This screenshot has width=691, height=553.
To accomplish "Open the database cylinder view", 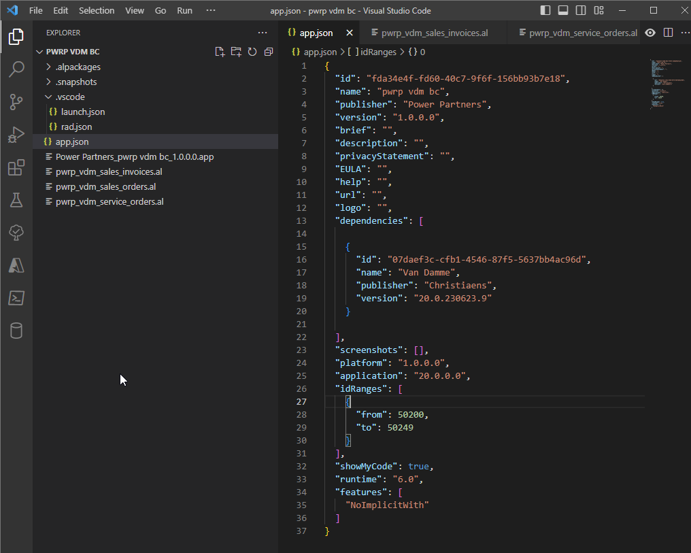I will click(x=16, y=331).
